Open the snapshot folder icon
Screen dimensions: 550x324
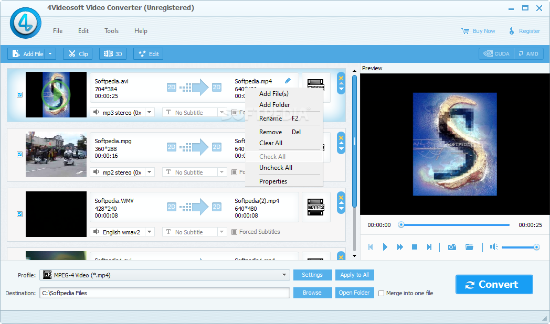pos(469,247)
